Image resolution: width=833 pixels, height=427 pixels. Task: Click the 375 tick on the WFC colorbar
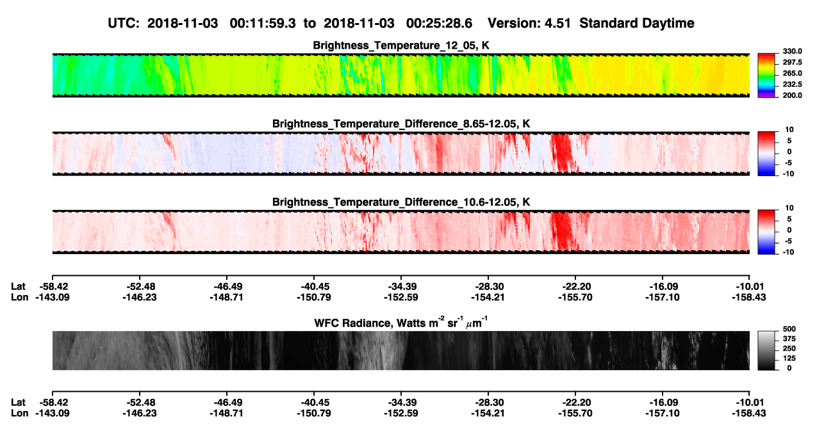[x=789, y=339]
